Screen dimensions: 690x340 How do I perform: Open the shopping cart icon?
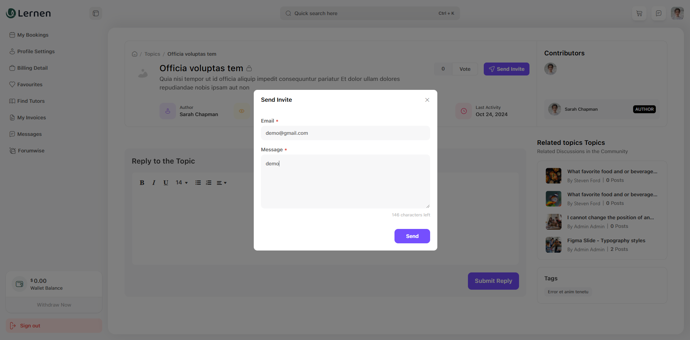click(x=639, y=13)
